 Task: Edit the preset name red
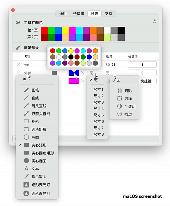click(x=26, y=65)
